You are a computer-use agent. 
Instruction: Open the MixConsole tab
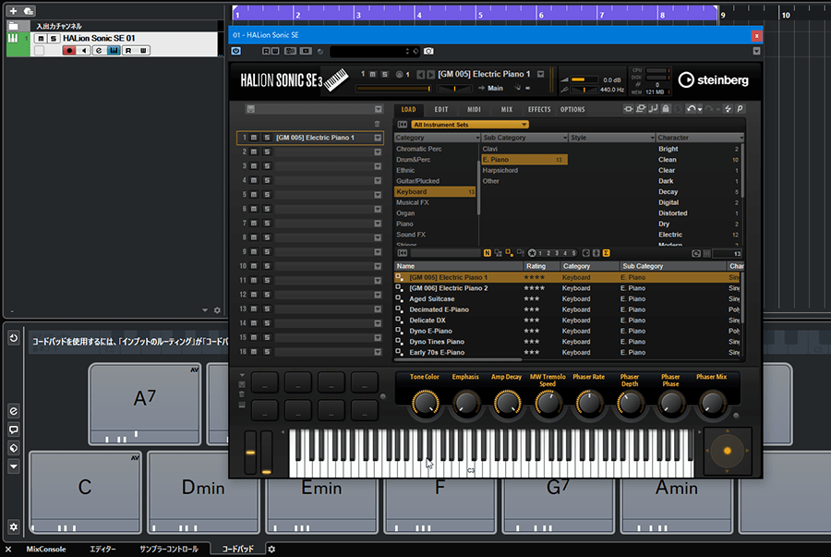pyautogui.click(x=45, y=549)
